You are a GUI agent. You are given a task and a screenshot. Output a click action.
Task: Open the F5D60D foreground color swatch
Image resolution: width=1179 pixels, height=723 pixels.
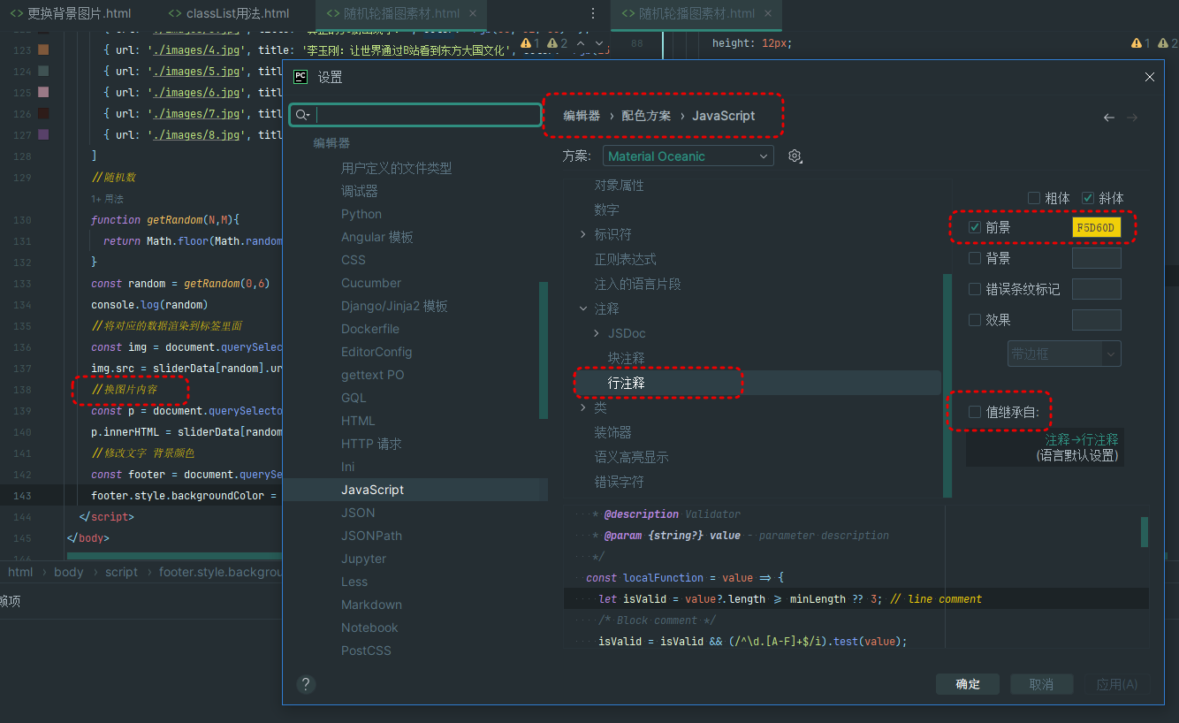pos(1096,228)
